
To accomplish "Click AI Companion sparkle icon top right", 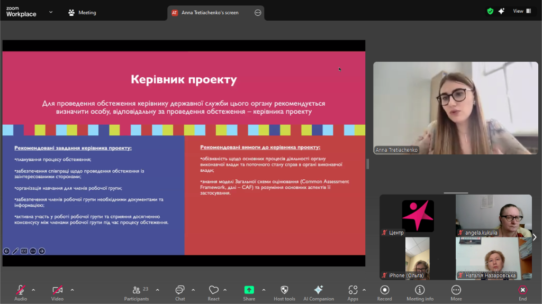I will click(501, 12).
